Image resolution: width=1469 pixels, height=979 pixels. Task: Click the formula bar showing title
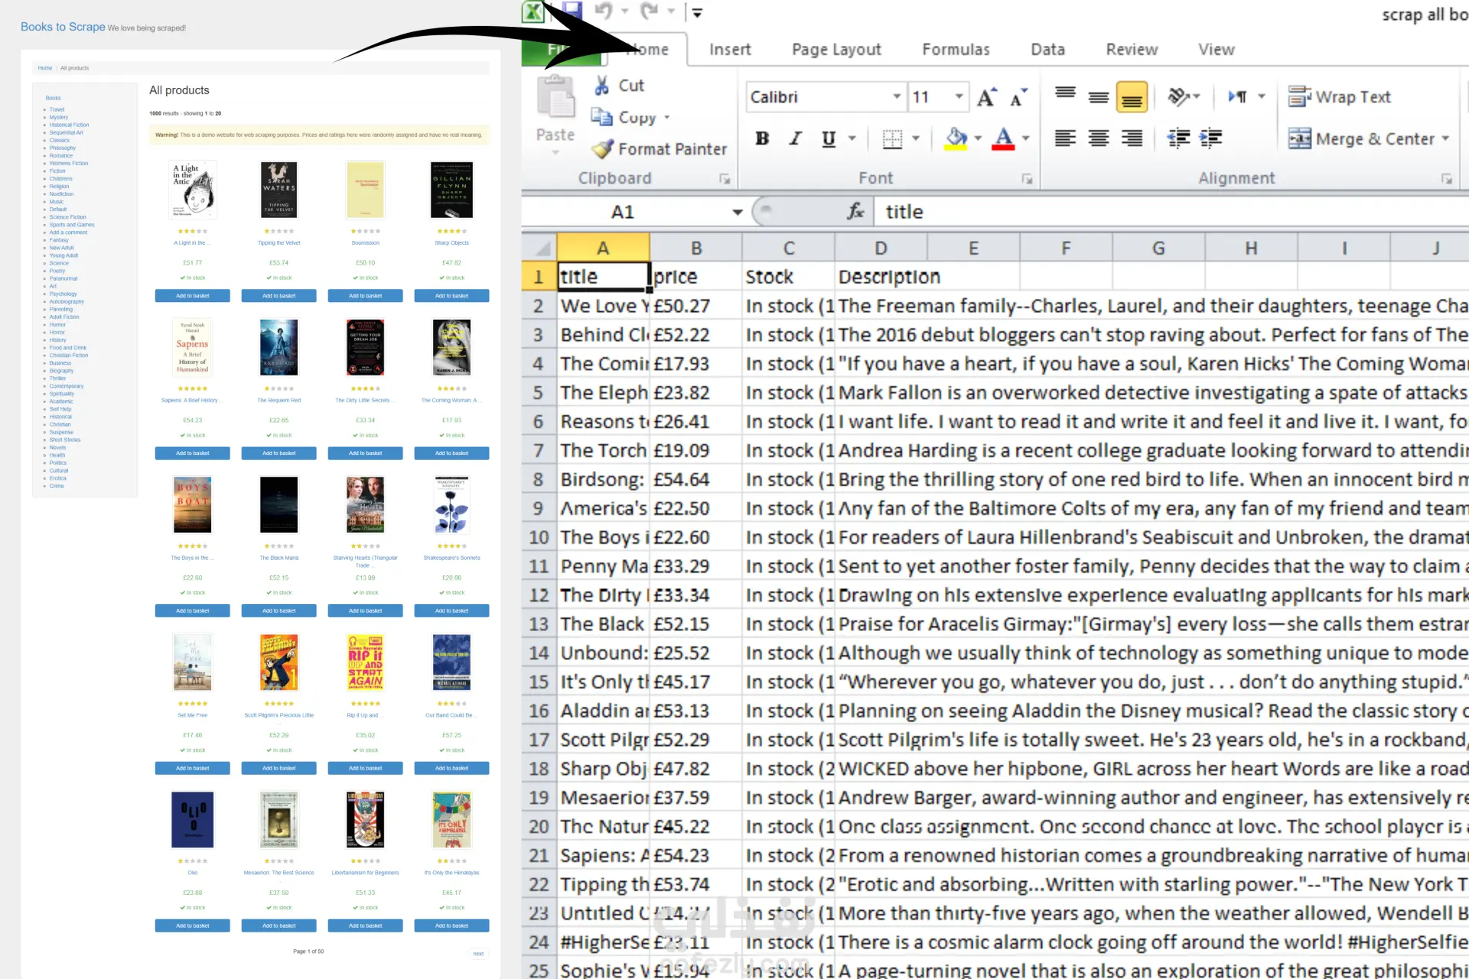(1171, 212)
